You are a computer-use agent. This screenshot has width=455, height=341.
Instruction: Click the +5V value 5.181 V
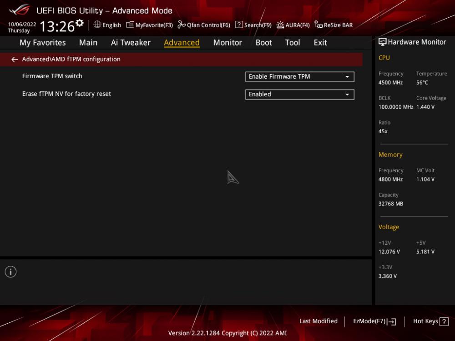(425, 252)
